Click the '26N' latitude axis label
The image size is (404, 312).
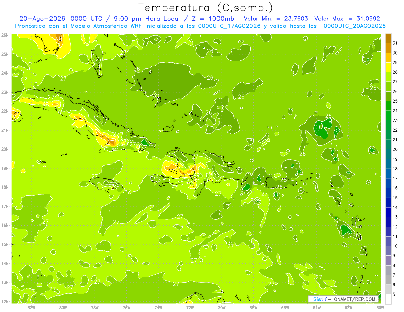click(5, 35)
